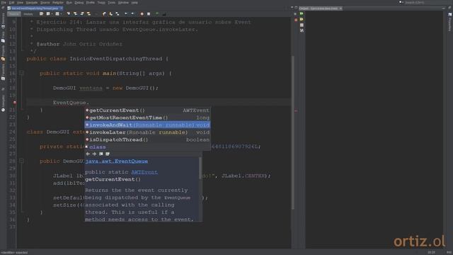Follow the java.awt.EventQueue link
453x255 pixels.
click(x=116, y=161)
